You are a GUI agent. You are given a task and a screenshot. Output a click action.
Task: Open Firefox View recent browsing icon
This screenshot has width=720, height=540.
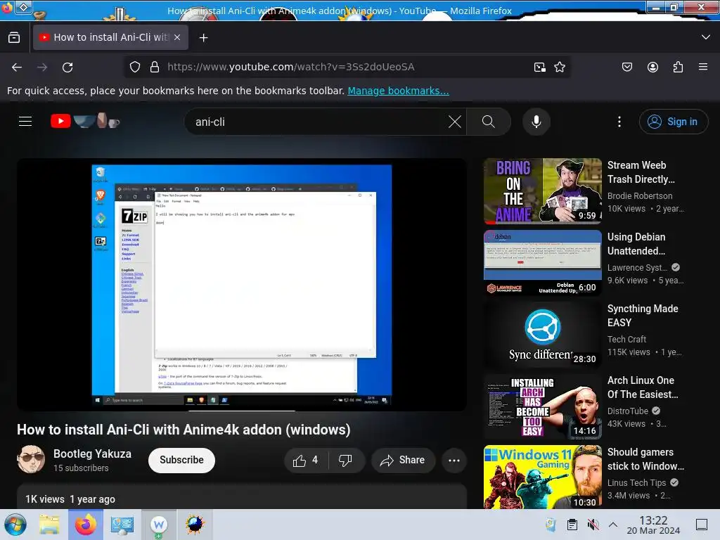click(x=14, y=37)
